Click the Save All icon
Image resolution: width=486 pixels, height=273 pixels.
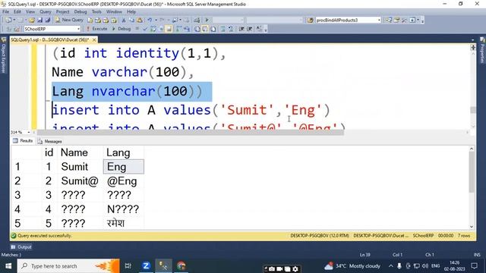click(x=48, y=20)
